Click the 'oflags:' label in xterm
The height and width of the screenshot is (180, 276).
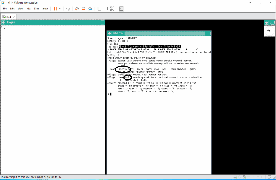(112, 75)
